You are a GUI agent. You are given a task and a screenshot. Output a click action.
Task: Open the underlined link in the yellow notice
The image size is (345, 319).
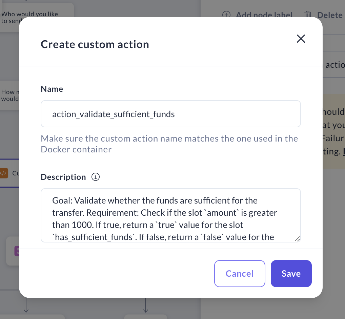[x=344, y=151]
